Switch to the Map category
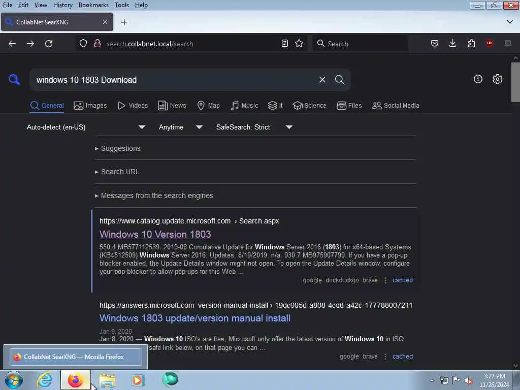The width and height of the screenshot is (520, 390). click(x=208, y=106)
